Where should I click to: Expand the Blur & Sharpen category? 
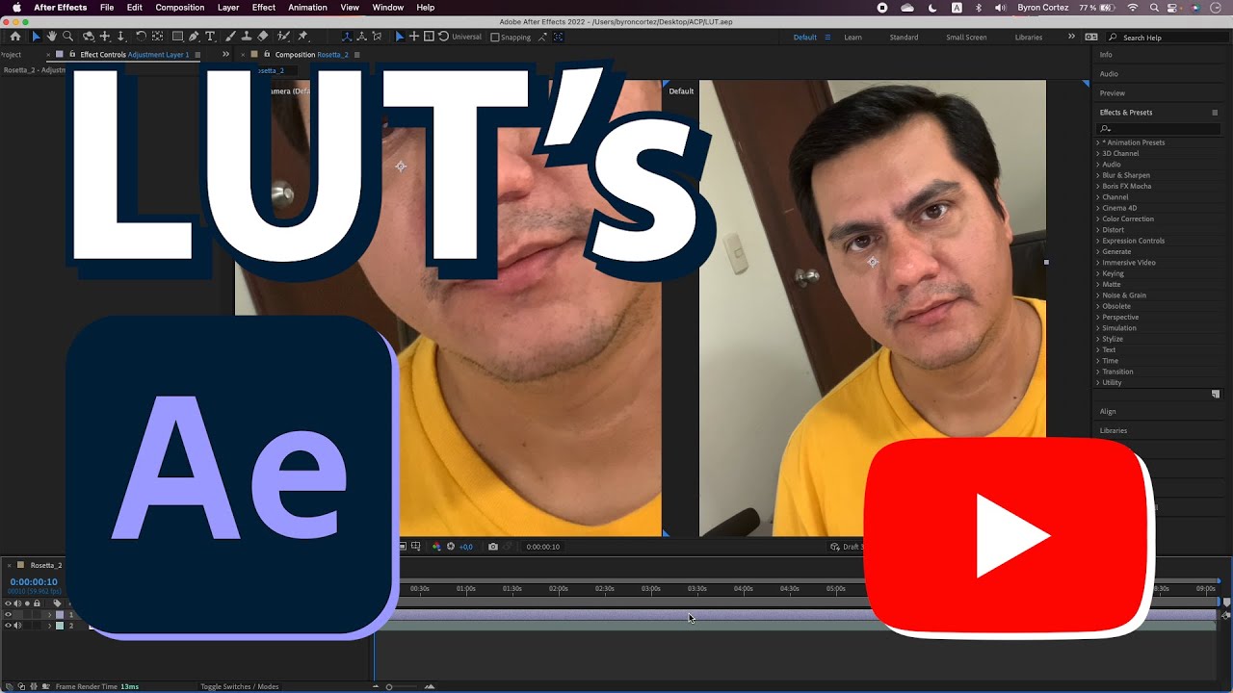coord(1097,175)
